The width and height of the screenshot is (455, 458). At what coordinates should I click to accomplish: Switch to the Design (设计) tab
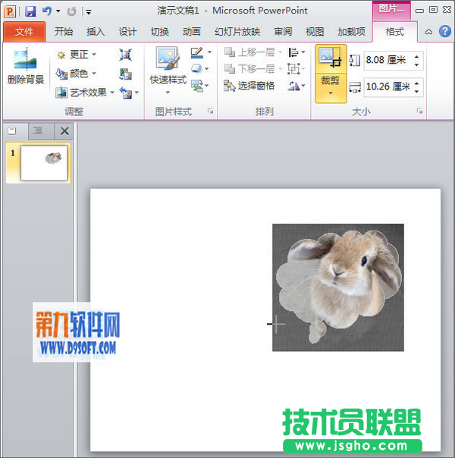127,32
